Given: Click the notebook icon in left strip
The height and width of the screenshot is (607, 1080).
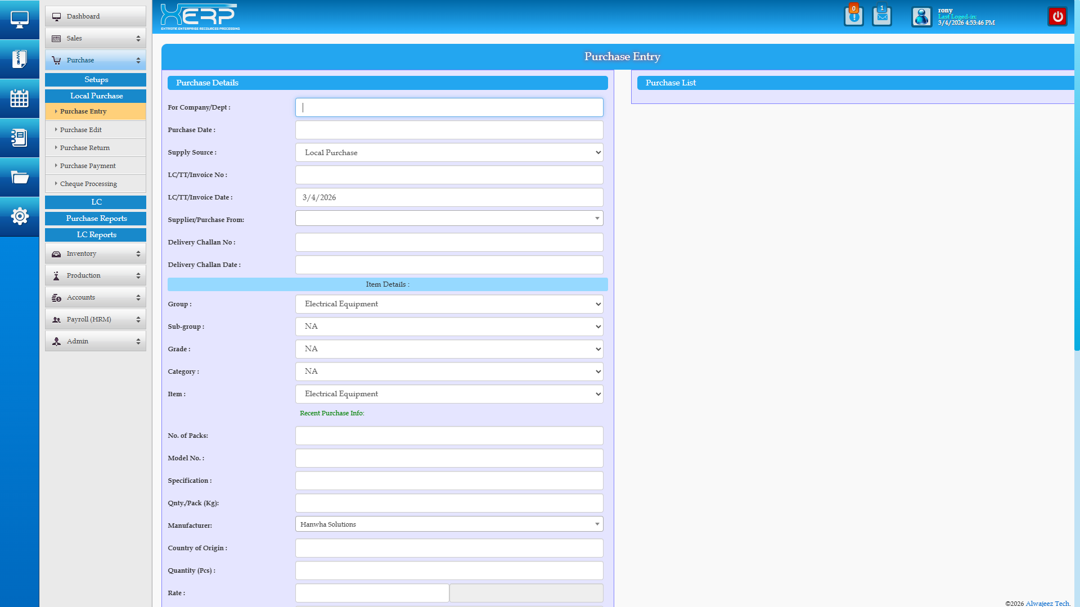Looking at the screenshot, I should point(19,138).
